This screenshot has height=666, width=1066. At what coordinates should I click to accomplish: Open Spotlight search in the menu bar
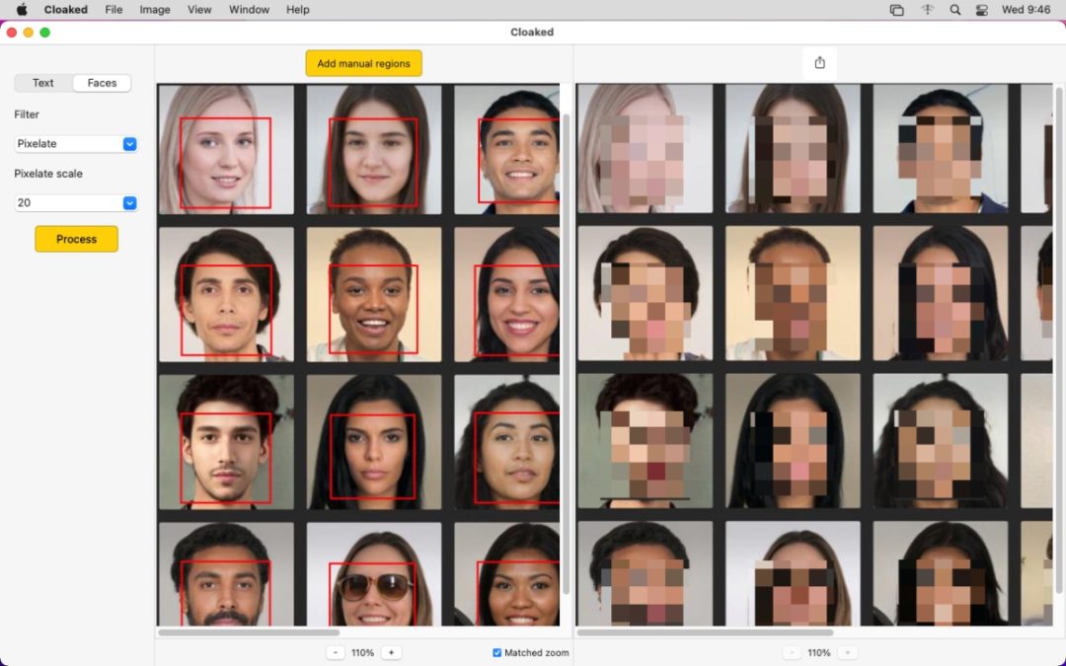pos(954,10)
